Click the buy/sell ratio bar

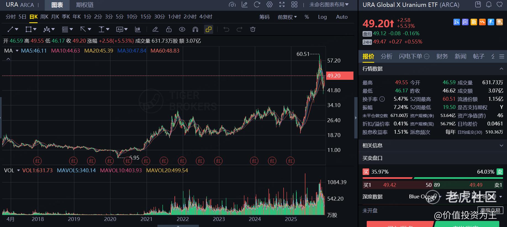click(x=433, y=178)
